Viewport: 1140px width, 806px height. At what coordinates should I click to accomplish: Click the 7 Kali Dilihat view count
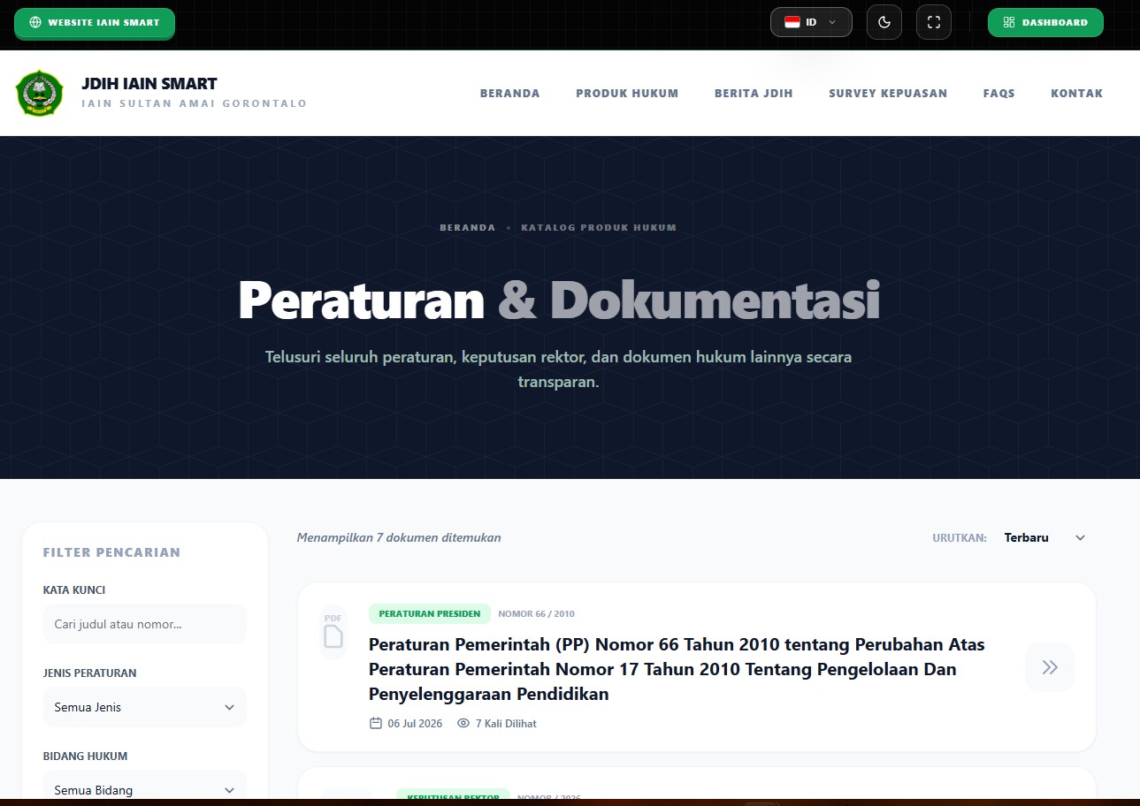tap(506, 723)
